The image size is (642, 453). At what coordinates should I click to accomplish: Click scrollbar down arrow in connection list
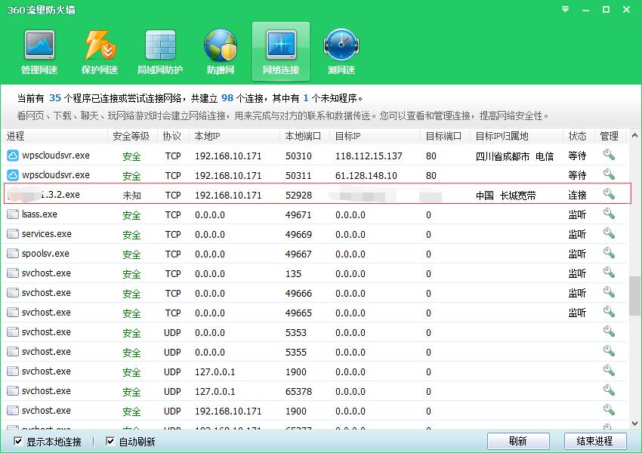coord(634,424)
